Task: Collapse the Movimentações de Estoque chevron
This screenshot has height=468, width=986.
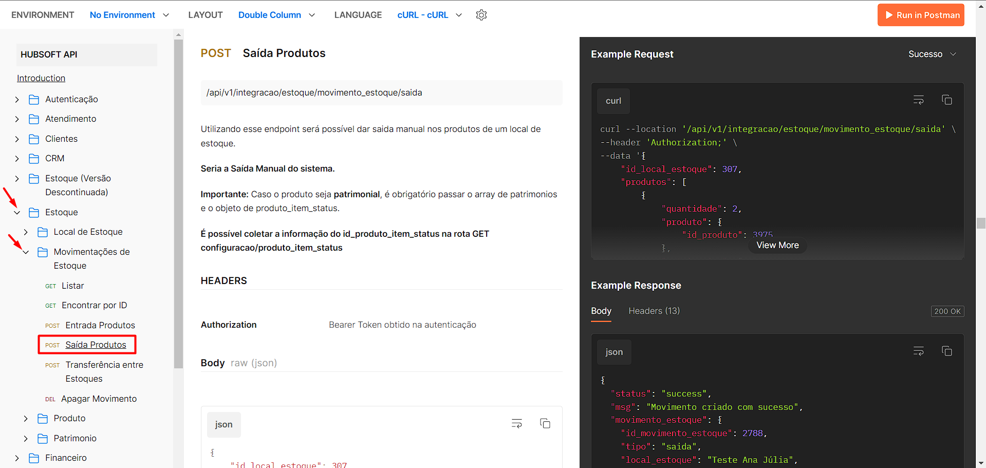Action: tap(26, 252)
